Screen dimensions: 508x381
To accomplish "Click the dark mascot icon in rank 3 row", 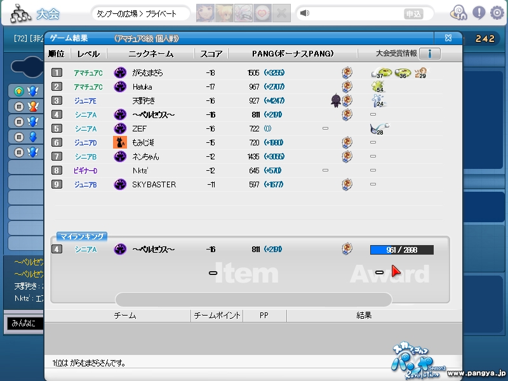I will point(336,100).
